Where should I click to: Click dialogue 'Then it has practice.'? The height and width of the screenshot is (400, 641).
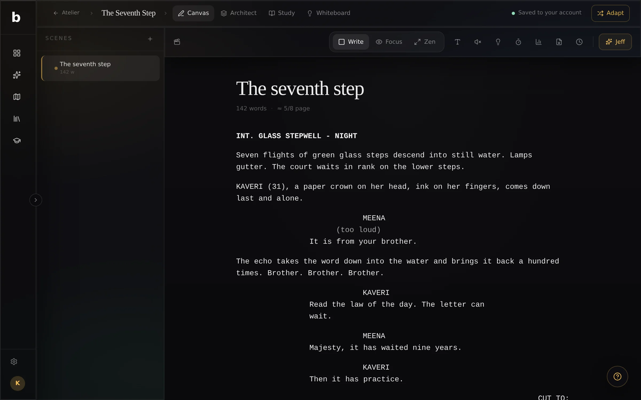356,379
